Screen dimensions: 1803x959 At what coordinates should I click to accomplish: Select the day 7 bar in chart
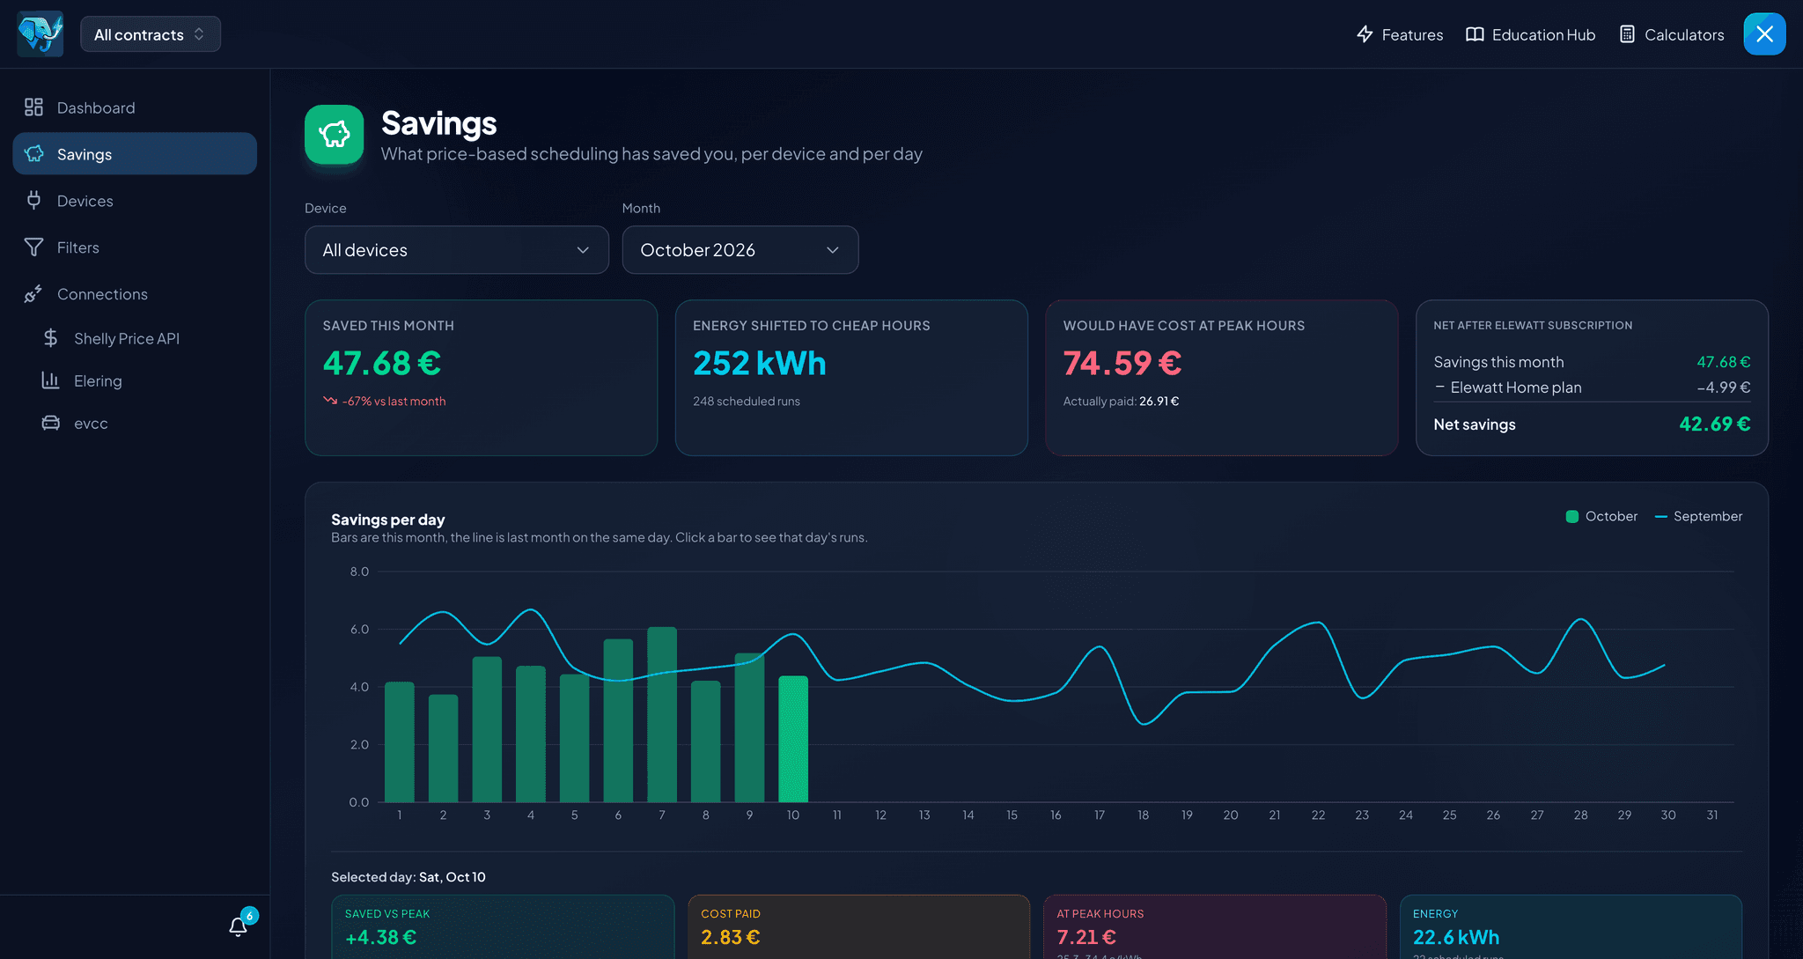pos(662,714)
